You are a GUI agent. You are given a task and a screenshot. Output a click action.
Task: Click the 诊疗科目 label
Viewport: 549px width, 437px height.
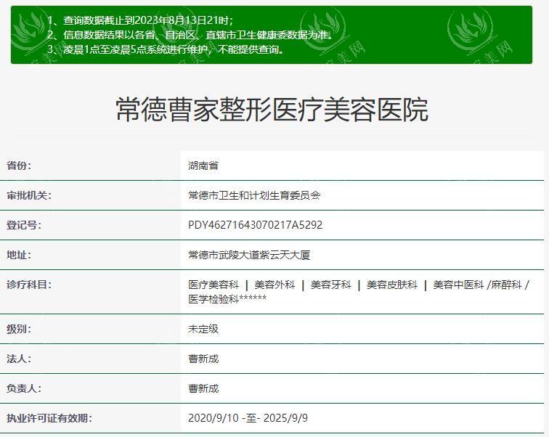tap(29, 285)
